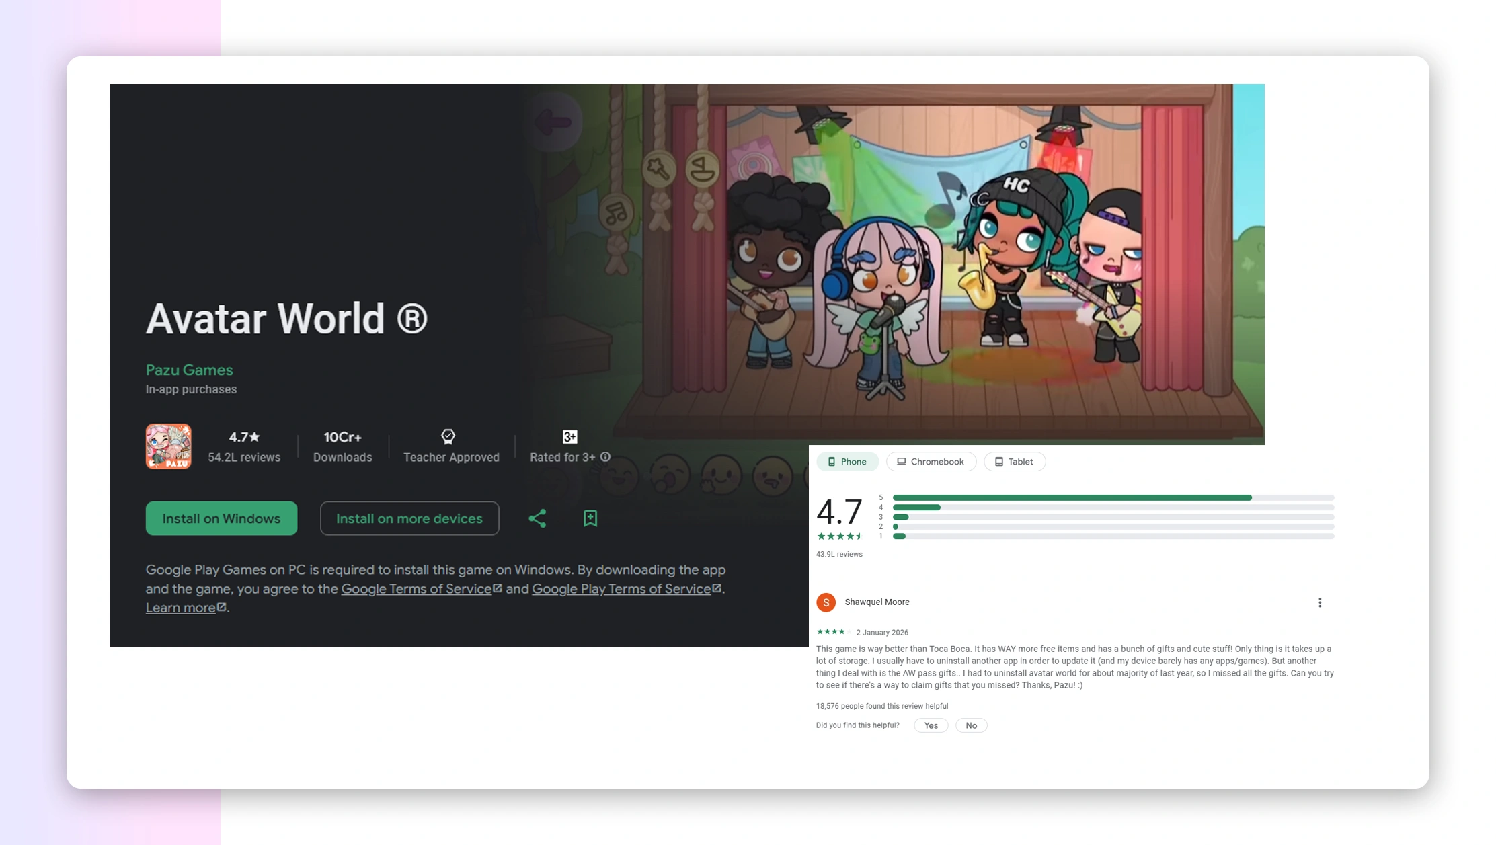Switch to the Tablet reviews tab
This screenshot has width=1496, height=845.
(x=1014, y=462)
